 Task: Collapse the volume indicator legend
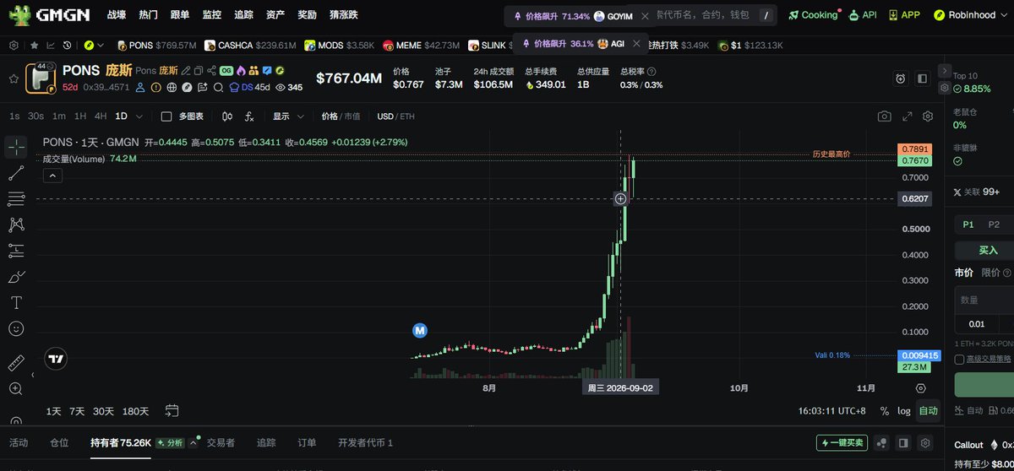click(52, 176)
